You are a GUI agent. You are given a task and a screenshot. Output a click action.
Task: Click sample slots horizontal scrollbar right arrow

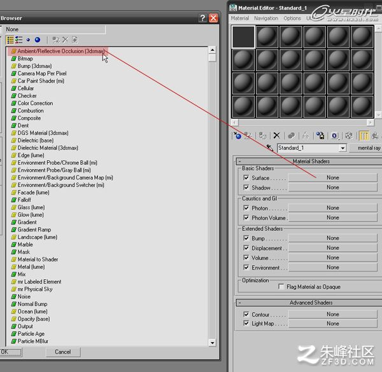coord(371,122)
